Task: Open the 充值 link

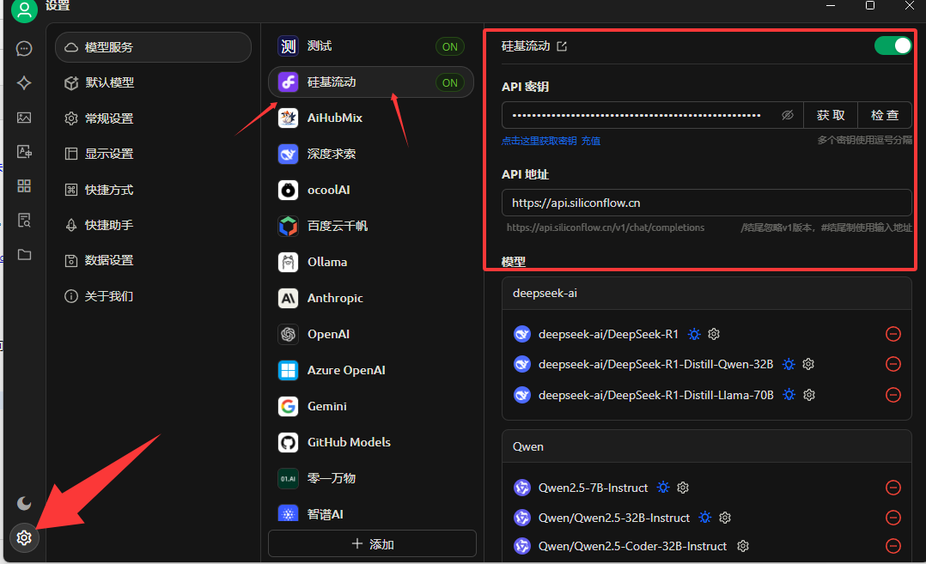Action: (591, 141)
